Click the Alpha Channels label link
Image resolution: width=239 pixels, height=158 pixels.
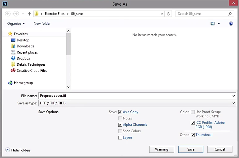click(x=135, y=125)
